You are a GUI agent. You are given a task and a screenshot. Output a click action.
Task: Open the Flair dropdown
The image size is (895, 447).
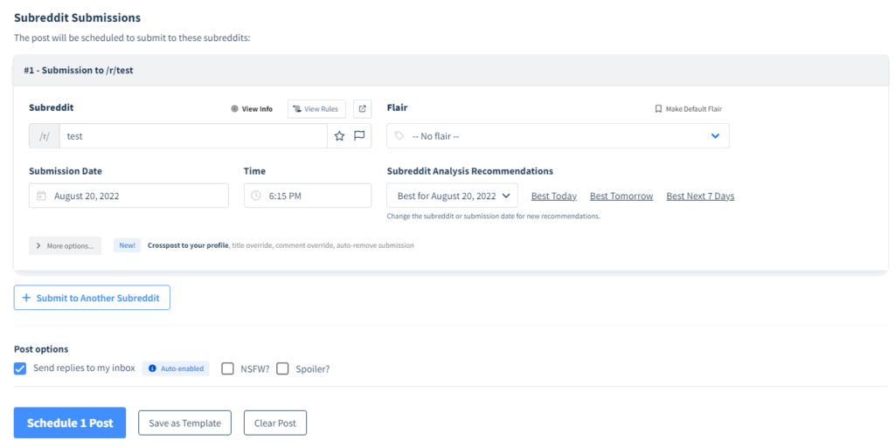558,136
